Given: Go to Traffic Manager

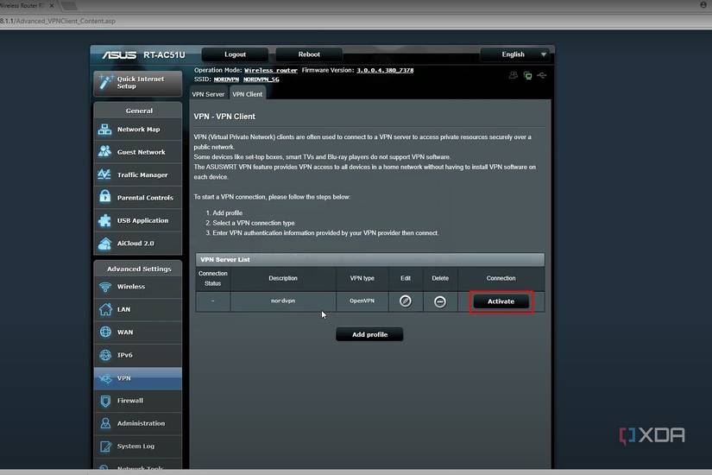Looking at the screenshot, I should click(x=137, y=175).
